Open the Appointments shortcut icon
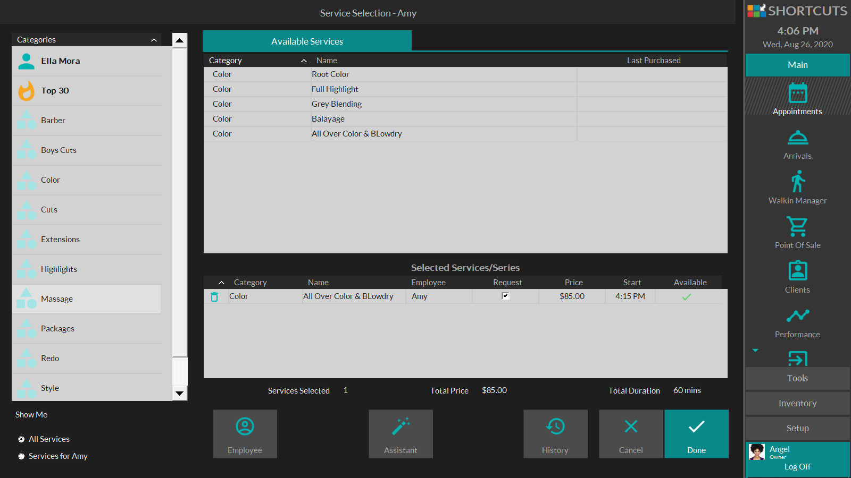Image resolution: width=851 pixels, height=478 pixels. click(x=797, y=93)
